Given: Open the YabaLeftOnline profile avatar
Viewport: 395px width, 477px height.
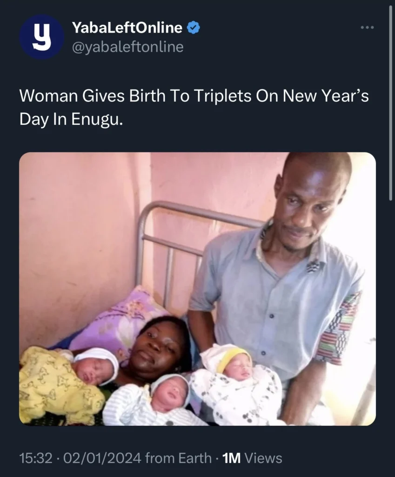Looking at the screenshot, I should click(41, 37).
